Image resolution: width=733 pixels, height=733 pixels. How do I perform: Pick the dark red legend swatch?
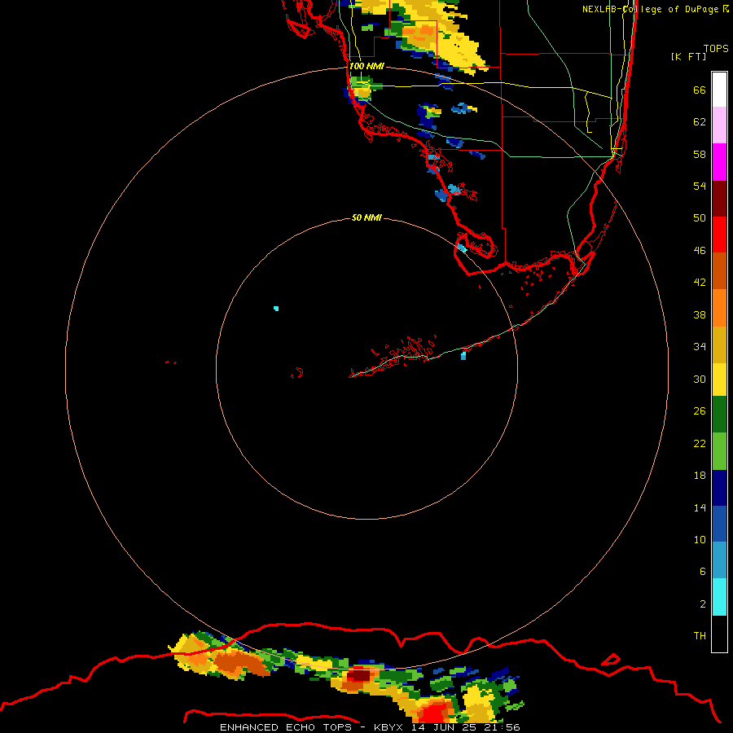coord(719,198)
